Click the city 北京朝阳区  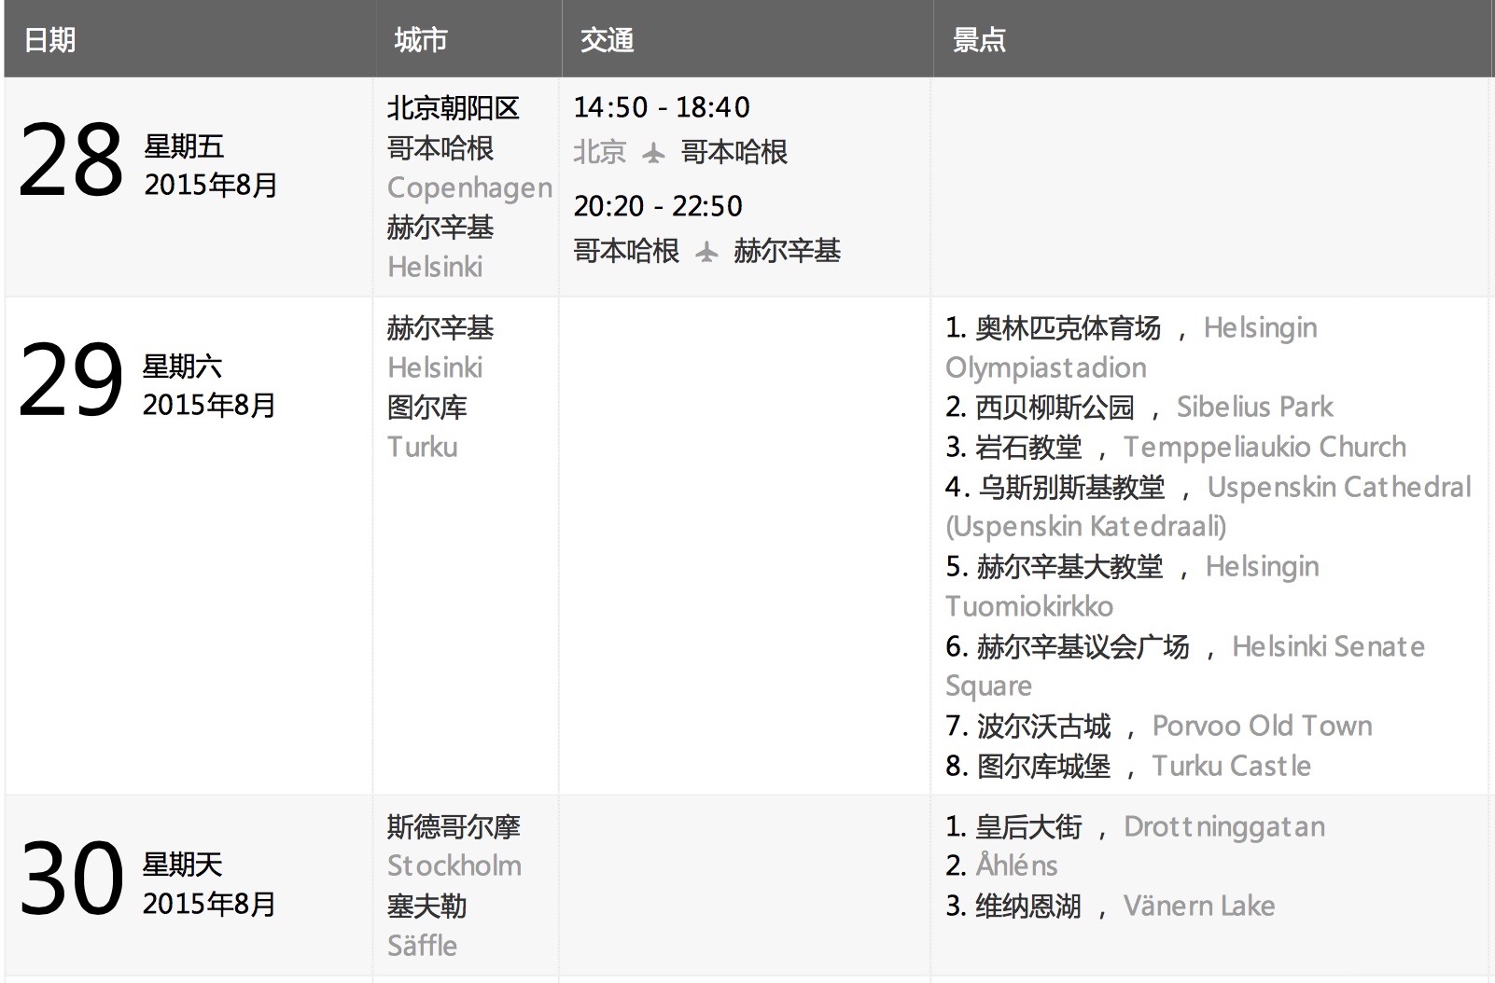[x=454, y=108]
